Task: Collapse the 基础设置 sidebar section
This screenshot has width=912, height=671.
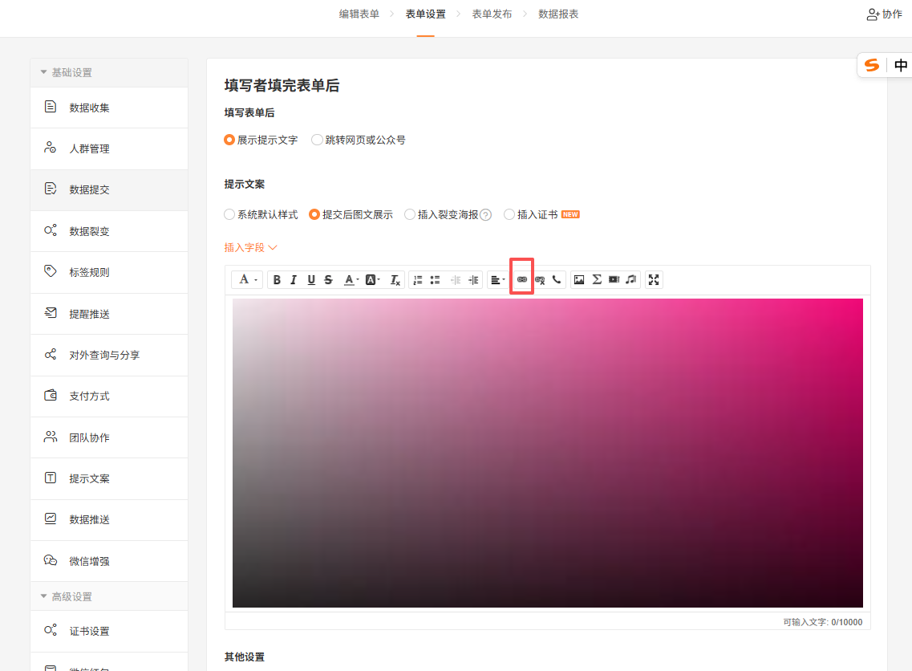Action: [x=44, y=72]
